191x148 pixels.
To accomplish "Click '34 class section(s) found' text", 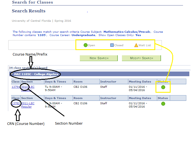I will click(28, 68).
